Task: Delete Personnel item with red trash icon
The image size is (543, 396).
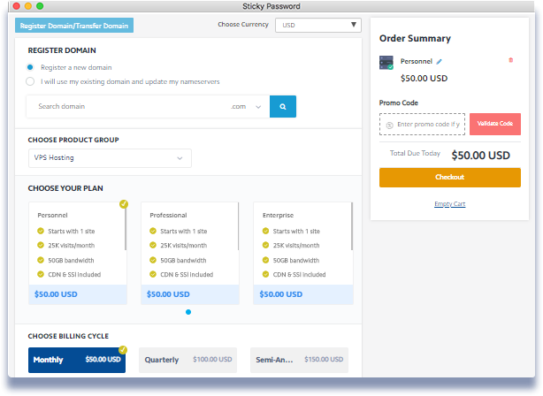Action: pyautogui.click(x=510, y=60)
